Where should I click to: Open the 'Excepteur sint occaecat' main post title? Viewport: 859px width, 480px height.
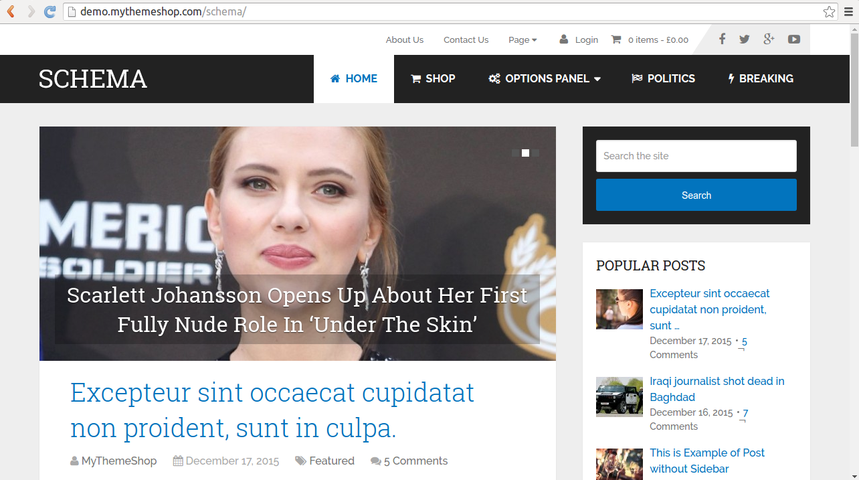click(272, 410)
